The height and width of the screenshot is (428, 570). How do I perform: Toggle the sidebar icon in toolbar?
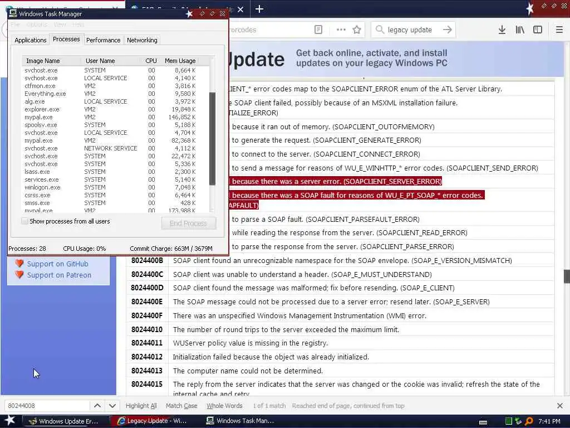coord(538,30)
